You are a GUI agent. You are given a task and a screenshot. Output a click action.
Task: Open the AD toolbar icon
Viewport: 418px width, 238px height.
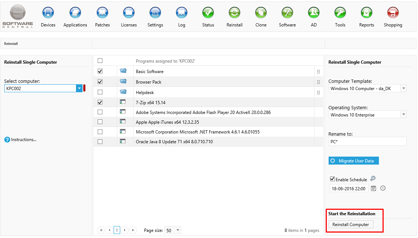(314, 13)
